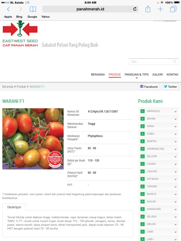Click the East-West Seed logo
The width and height of the screenshot is (181, 241).
(20, 34)
